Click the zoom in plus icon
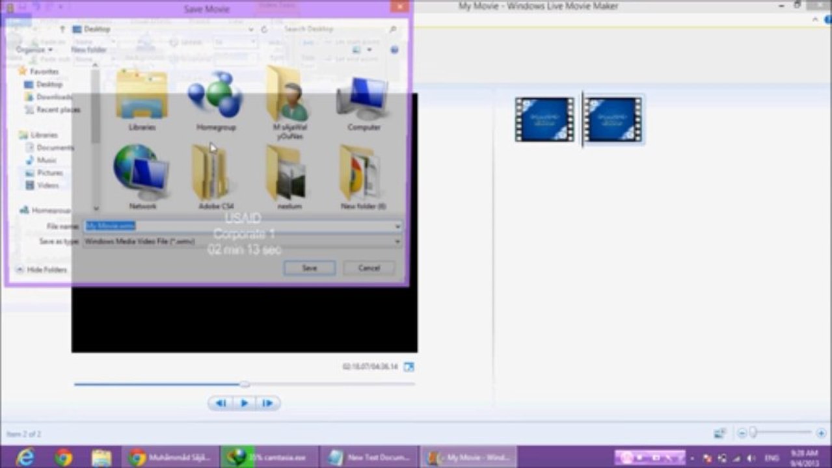 coord(821,433)
